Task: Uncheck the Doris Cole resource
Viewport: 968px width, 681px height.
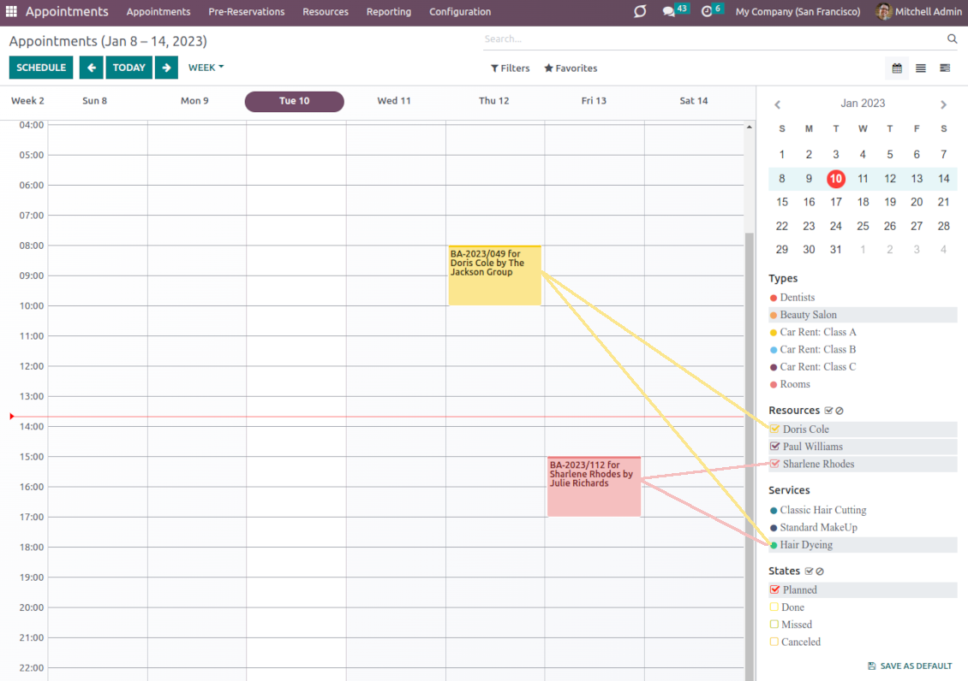Action: point(775,429)
